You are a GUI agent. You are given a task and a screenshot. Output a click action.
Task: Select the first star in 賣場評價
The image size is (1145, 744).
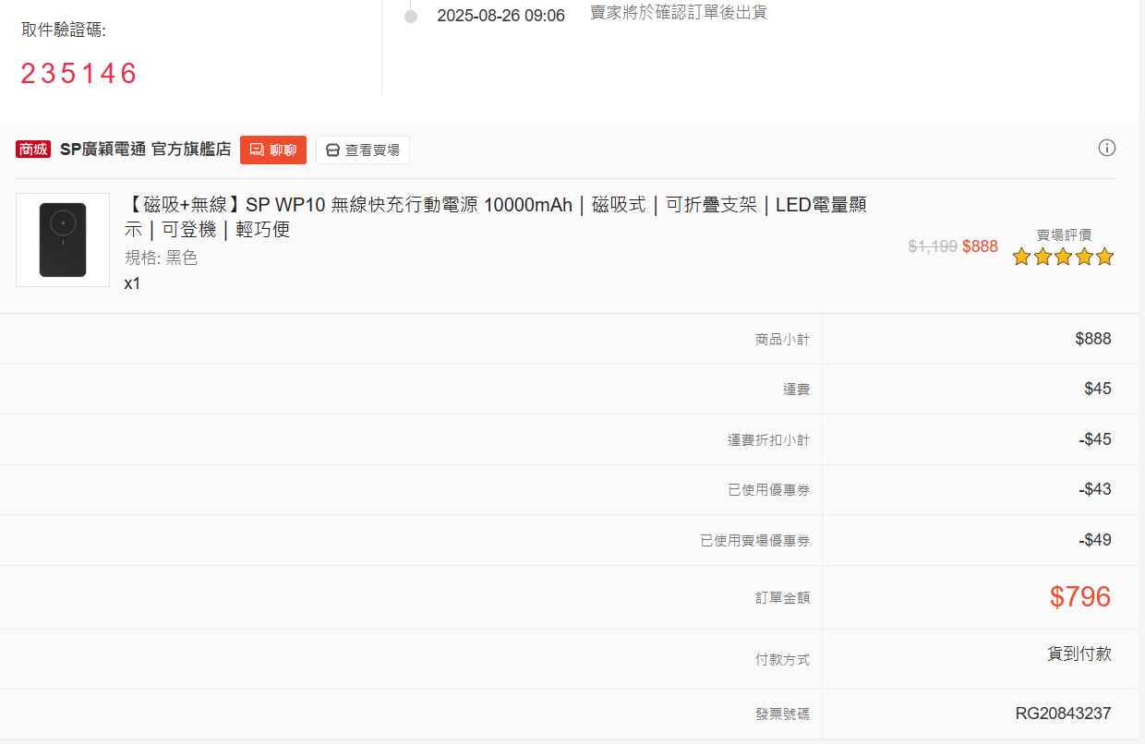(x=1021, y=258)
